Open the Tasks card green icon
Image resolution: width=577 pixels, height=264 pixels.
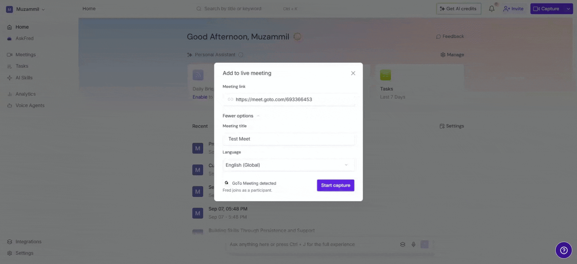(386, 75)
